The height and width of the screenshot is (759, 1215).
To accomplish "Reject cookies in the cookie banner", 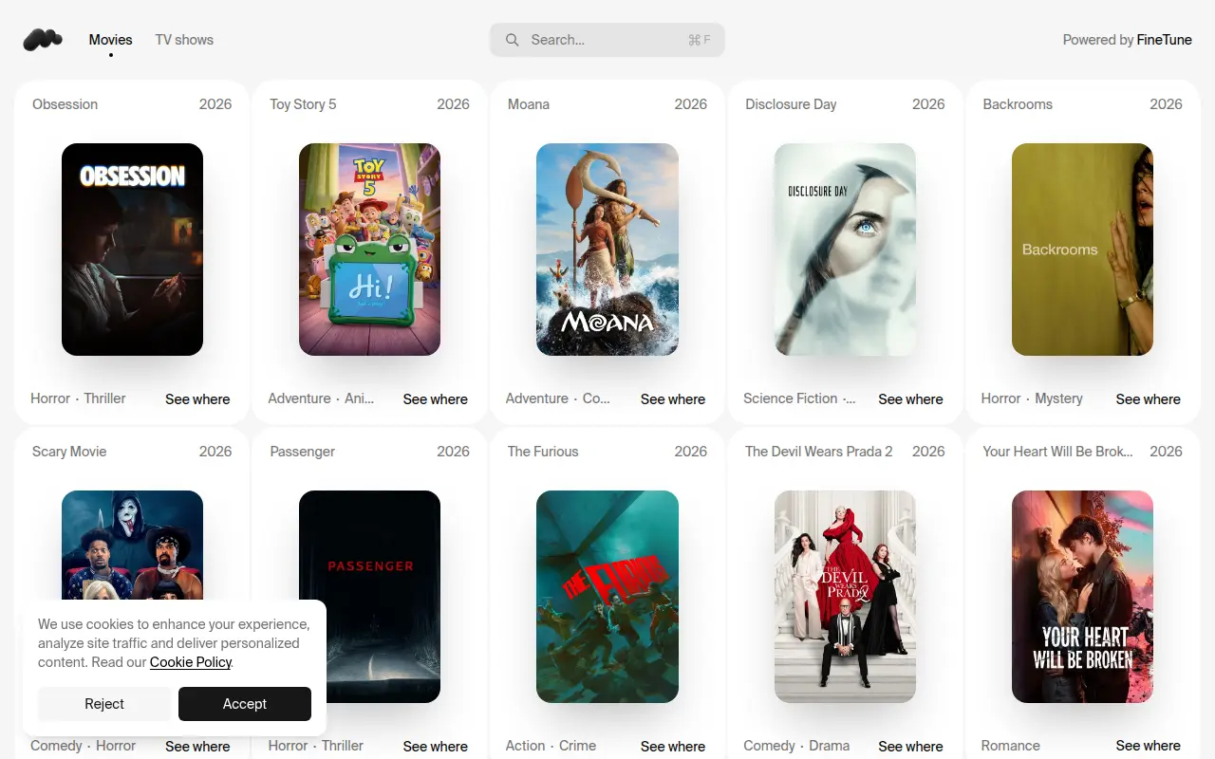I will [104, 704].
